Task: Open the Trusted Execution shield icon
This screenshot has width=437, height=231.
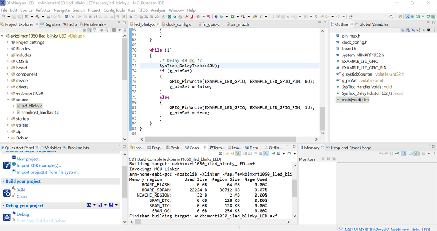Action: tap(428, 17)
